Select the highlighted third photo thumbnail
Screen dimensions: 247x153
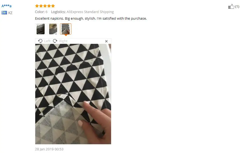pyautogui.click(x=66, y=29)
